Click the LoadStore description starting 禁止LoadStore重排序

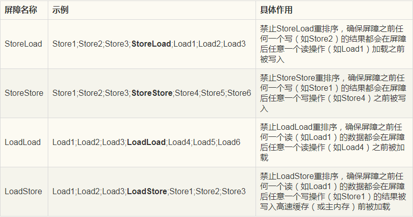(333, 192)
